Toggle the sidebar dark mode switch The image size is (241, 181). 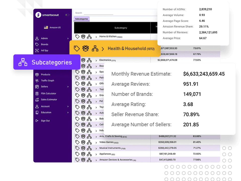coord(67,15)
